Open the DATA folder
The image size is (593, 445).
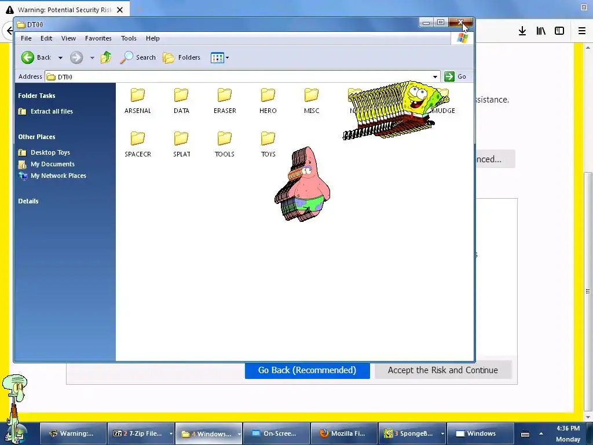click(181, 101)
